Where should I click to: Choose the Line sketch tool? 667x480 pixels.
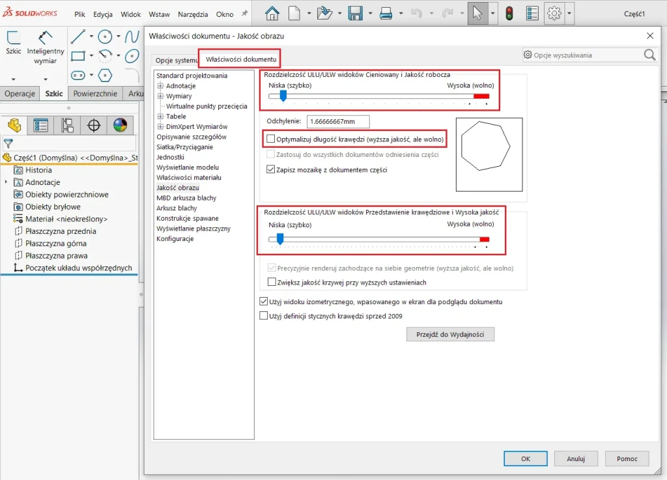point(78,36)
